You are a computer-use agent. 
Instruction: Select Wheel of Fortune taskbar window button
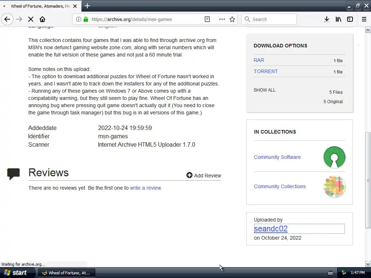pyautogui.click(x=67, y=273)
